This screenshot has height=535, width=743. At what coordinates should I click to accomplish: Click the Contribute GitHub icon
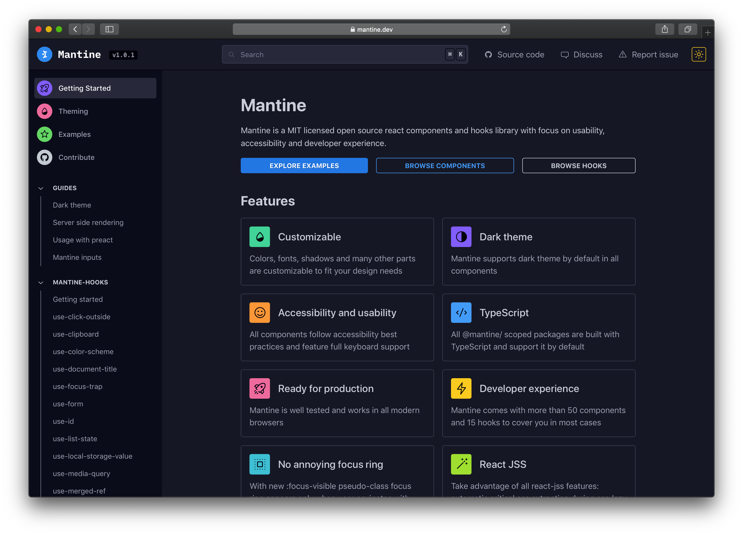tap(45, 158)
